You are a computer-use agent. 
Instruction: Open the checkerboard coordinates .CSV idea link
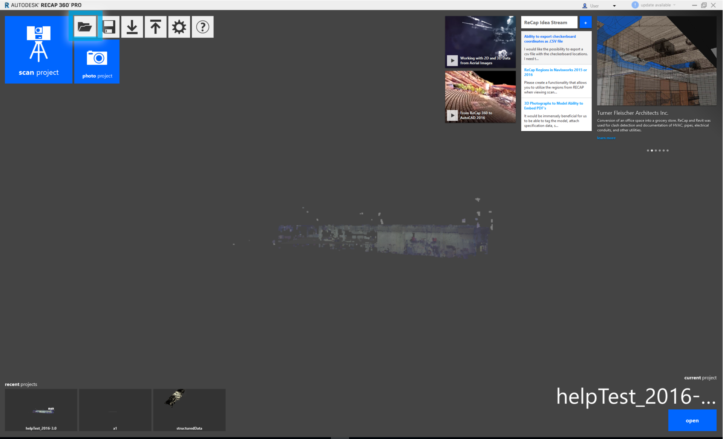(550, 39)
